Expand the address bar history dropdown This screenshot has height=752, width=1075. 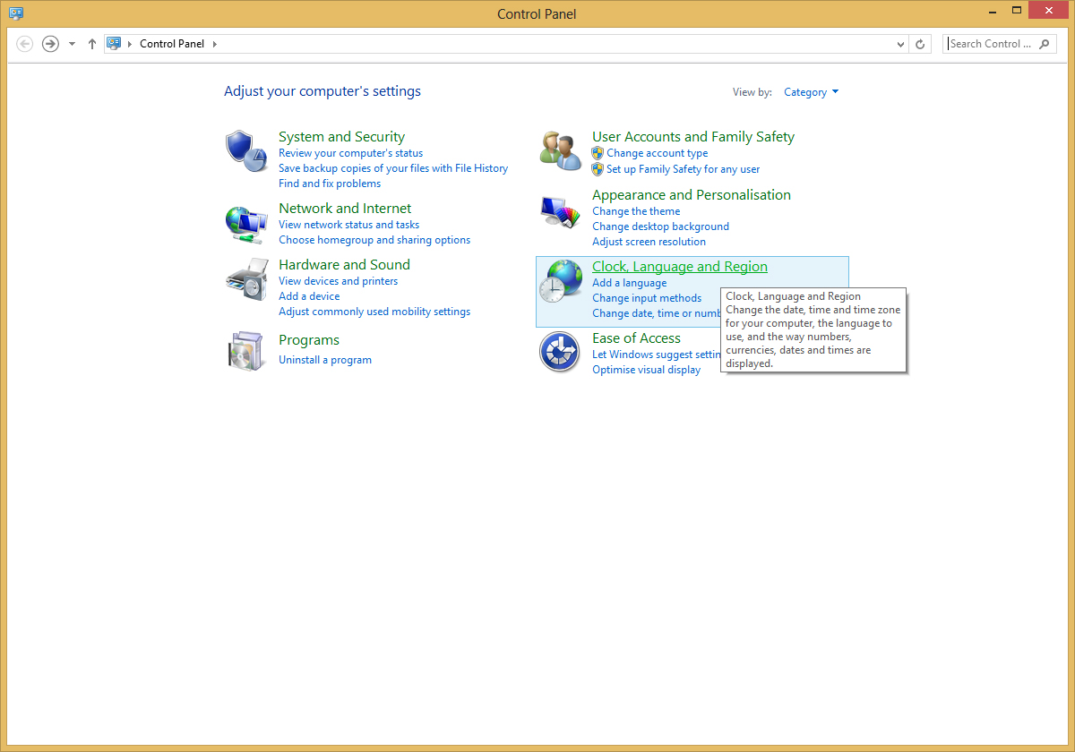pyautogui.click(x=900, y=44)
